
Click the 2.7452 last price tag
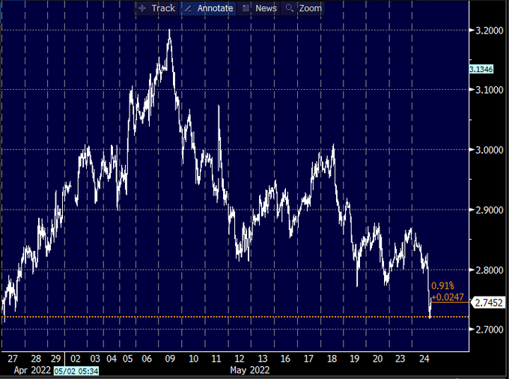pos(489,303)
